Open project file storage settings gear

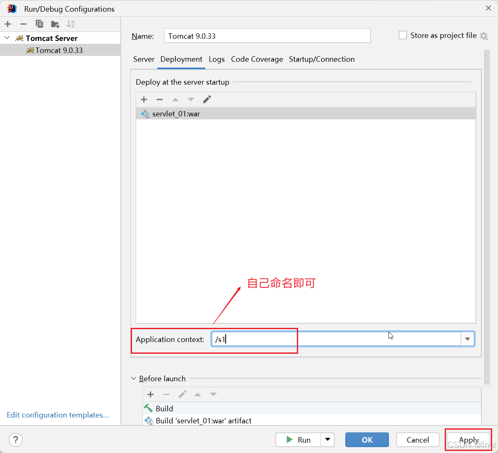[x=484, y=36]
